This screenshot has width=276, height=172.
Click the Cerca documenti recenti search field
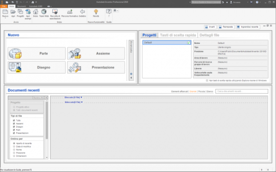[x=242, y=91]
